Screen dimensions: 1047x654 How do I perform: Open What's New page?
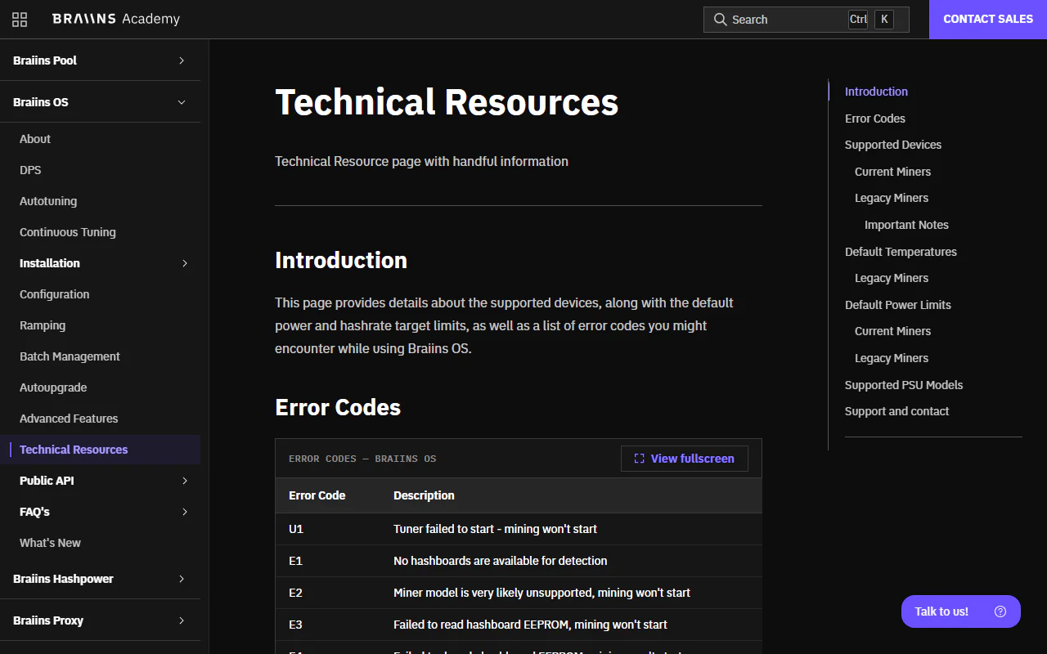pyautogui.click(x=50, y=543)
